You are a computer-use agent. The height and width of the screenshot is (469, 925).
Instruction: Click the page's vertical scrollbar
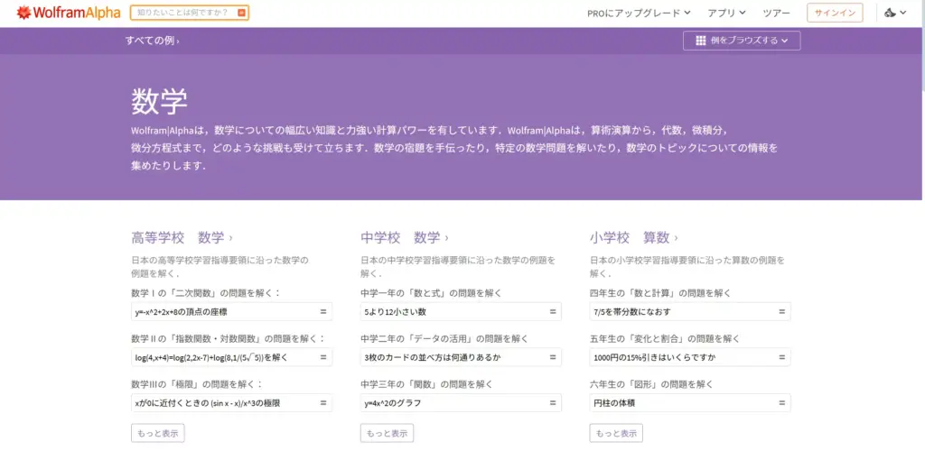coord(922,47)
